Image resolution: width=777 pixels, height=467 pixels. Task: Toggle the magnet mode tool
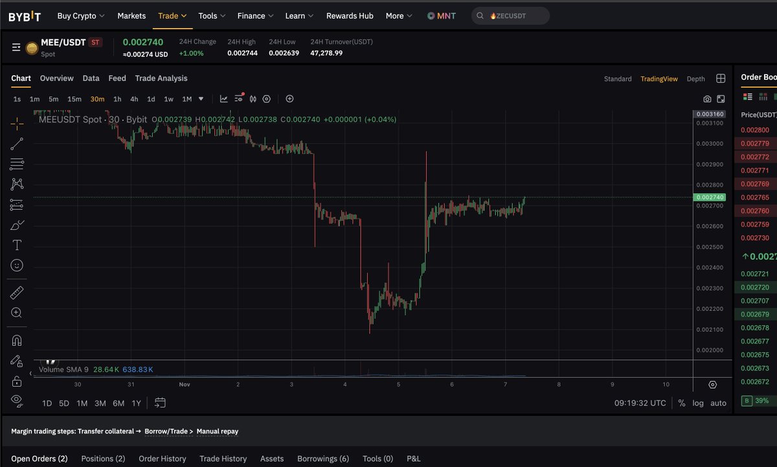tap(17, 340)
